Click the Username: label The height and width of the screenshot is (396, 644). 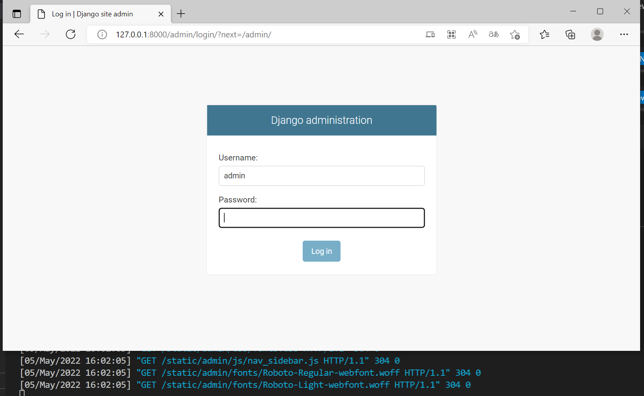[238, 158]
